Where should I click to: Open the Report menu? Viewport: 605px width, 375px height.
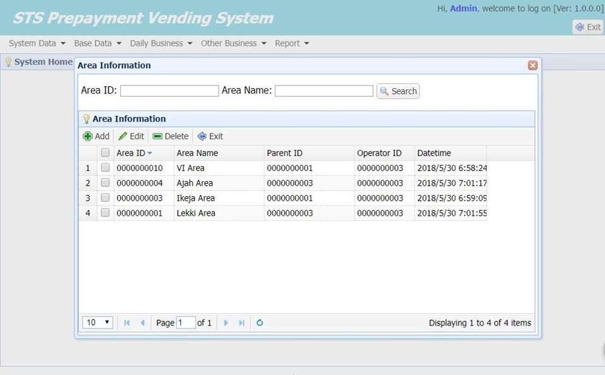[292, 43]
